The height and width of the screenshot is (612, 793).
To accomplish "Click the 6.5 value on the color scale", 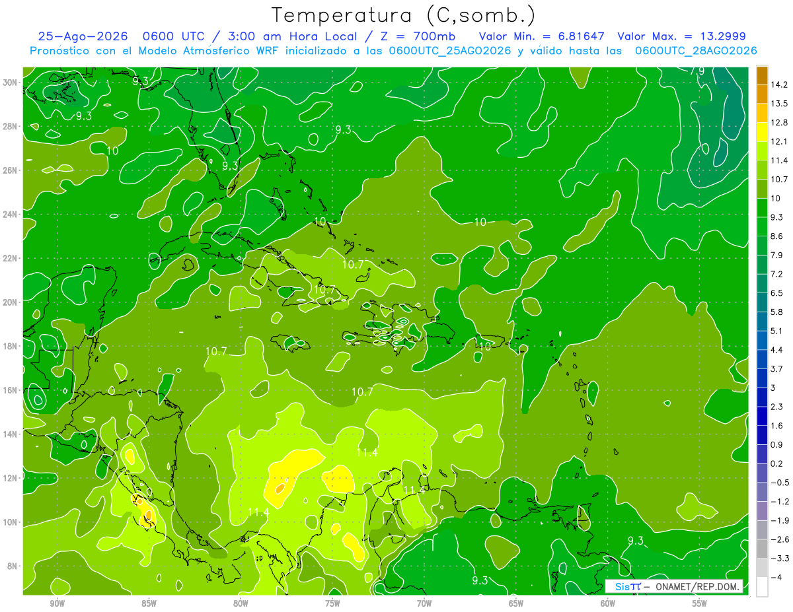I will [777, 293].
